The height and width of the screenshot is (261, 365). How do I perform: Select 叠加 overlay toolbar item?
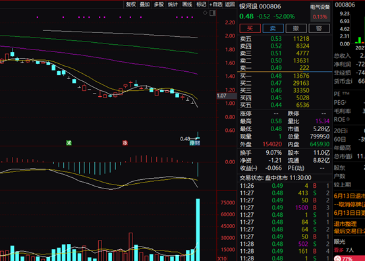pyautogui.click(x=144, y=4)
